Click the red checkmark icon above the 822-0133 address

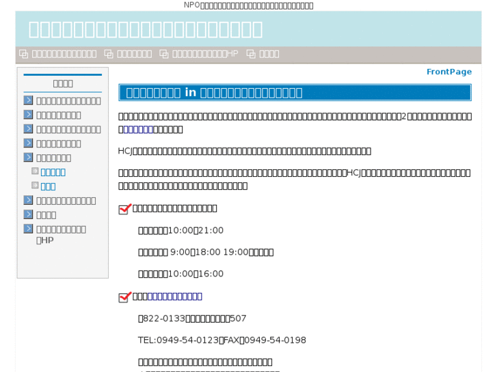(124, 298)
